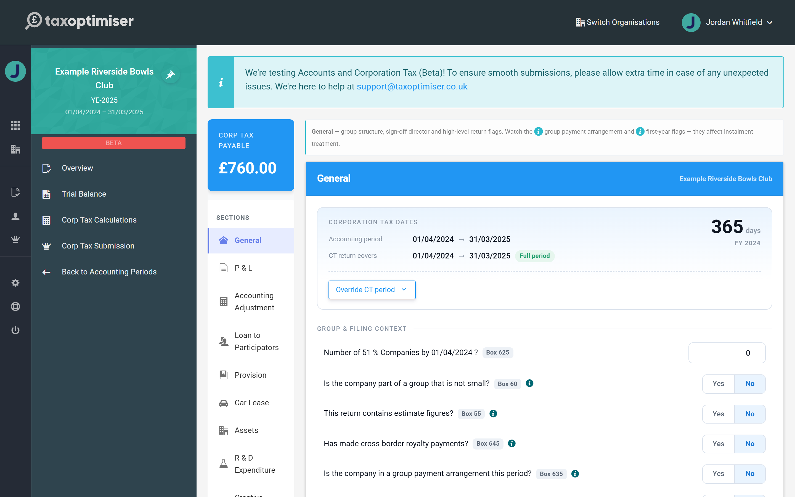Select the R & D Expenditure section
The height and width of the screenshot is (497, 795).
[251, 464]
